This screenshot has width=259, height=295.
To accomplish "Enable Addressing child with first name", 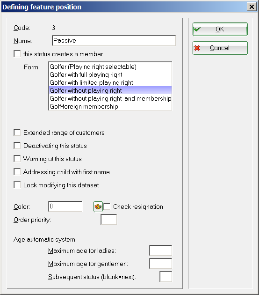I will 17,172.
